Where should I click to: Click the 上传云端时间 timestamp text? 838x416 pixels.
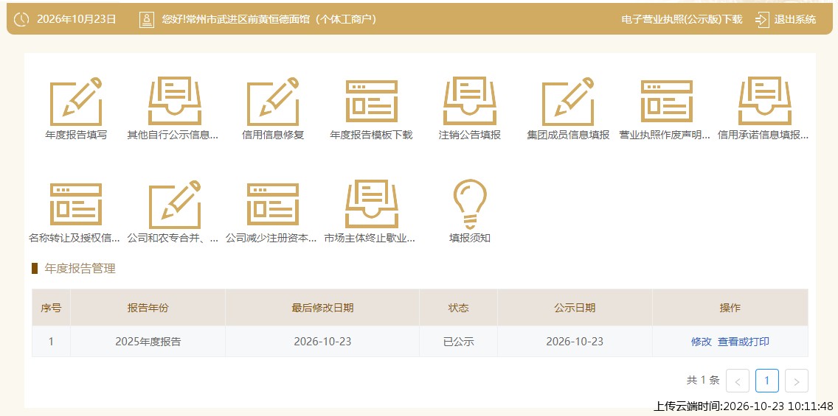click(x=744, y=406)
